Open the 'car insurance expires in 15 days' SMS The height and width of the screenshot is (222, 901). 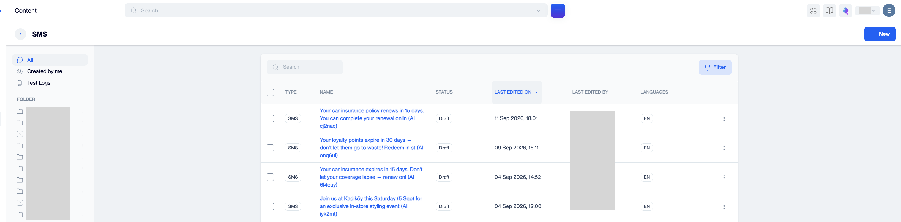371,177
